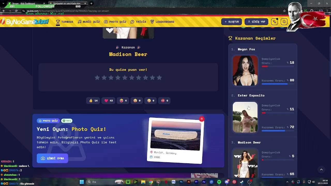Open the Trivia section
The width and height of the screenshot is (331, 186).
[x=138, y=22]
